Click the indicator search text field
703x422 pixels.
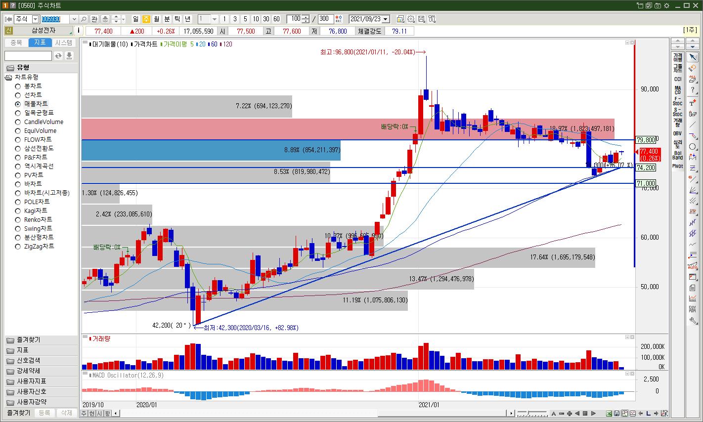point(28,56)
